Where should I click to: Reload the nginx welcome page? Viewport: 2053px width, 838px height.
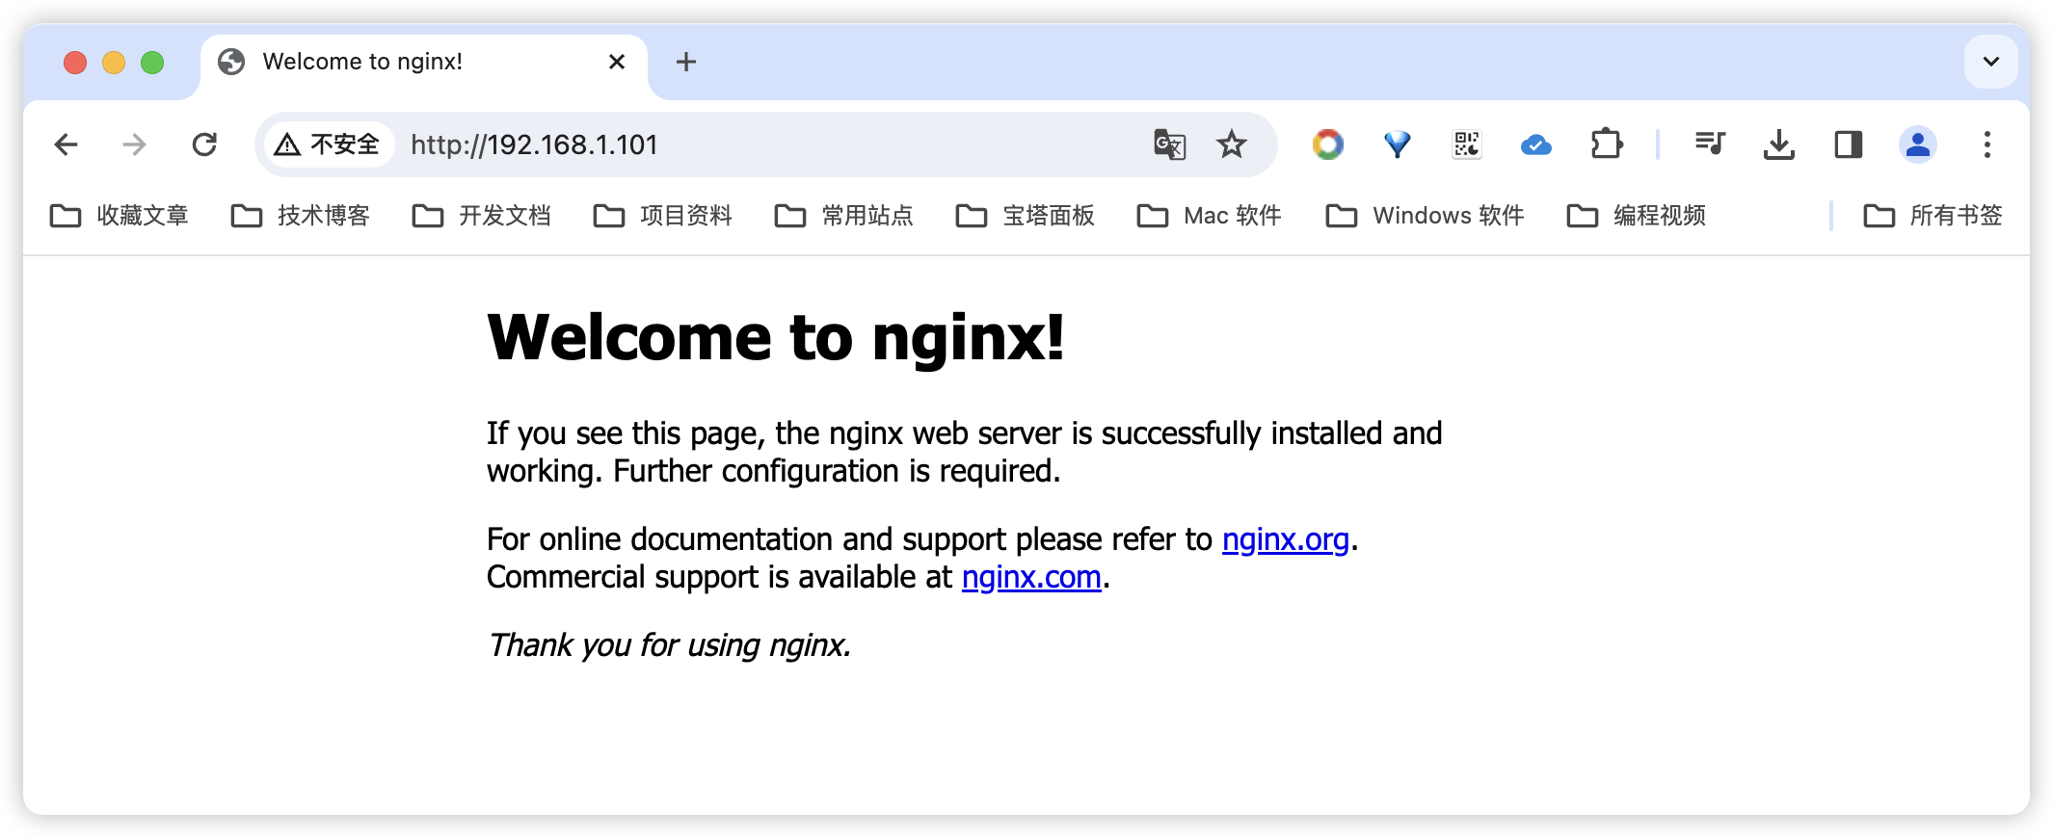[204, 144]
